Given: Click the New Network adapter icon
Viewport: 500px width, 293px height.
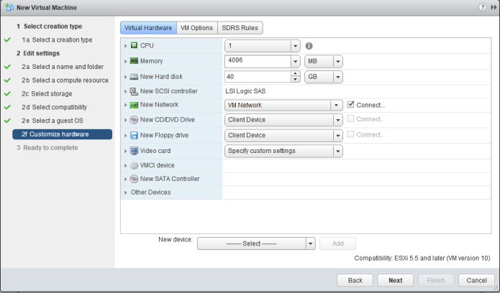Looking at the screenshot, I should coord(135,106).
